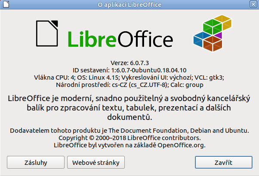Click the Dodavatelem tohoto produktu vendor line

click(x=129, y=130)
